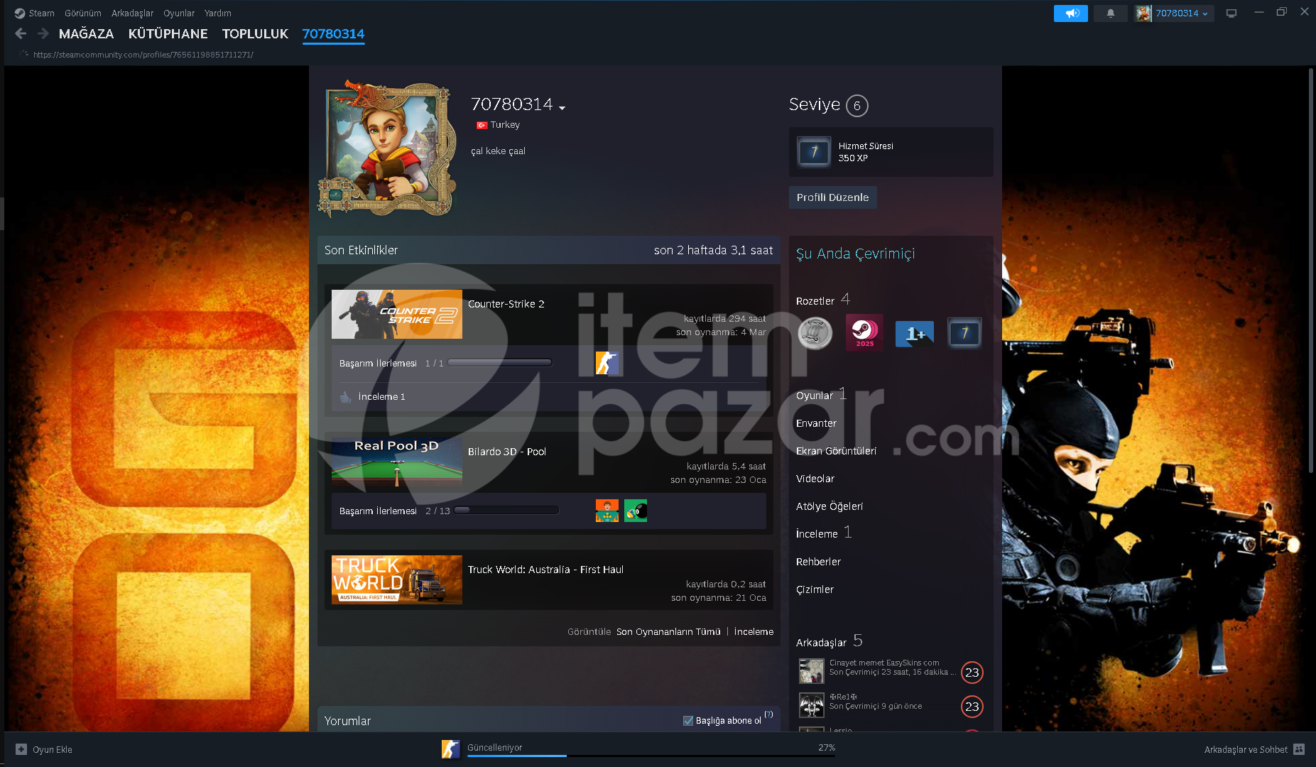Open the Steam menu
This screenshot has width=1316, height=767.
pyautogui.click(x=41, y=13)
